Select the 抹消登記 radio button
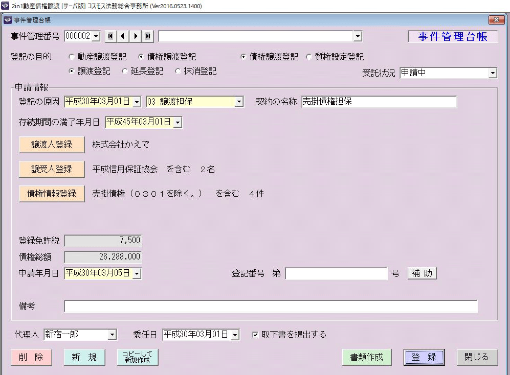This screenshot has width=510, height=375. 178,72
